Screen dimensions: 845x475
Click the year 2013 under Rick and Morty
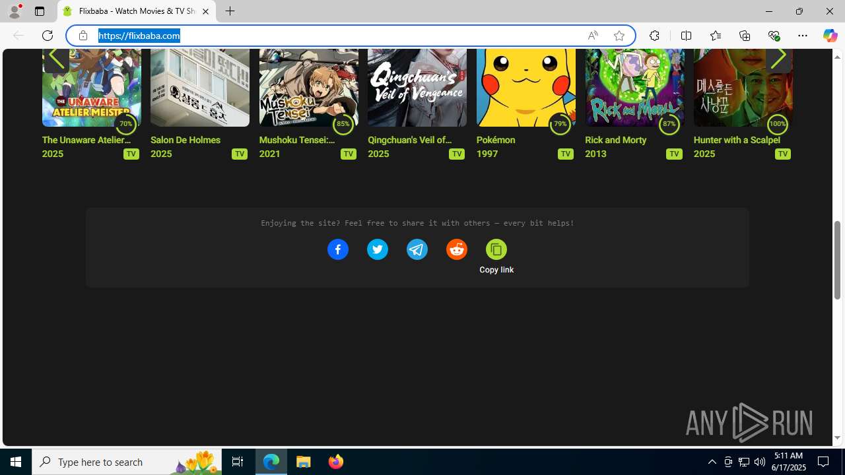pos(595,154)
